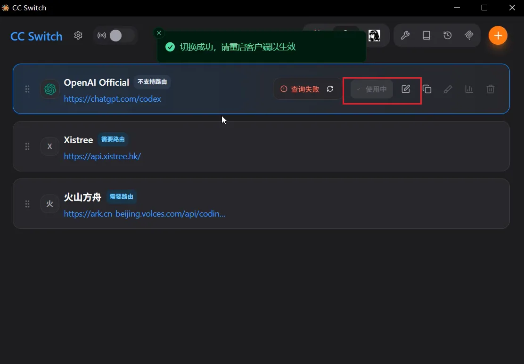524x364 pixels.
Task: Open the wrench tools icon
Action: [x=405, y=35]
